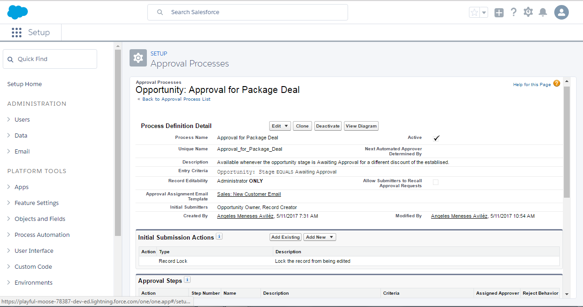The image size is (583, 307).
Task: Open the user profile avatar
Action: tap(562, 12)
